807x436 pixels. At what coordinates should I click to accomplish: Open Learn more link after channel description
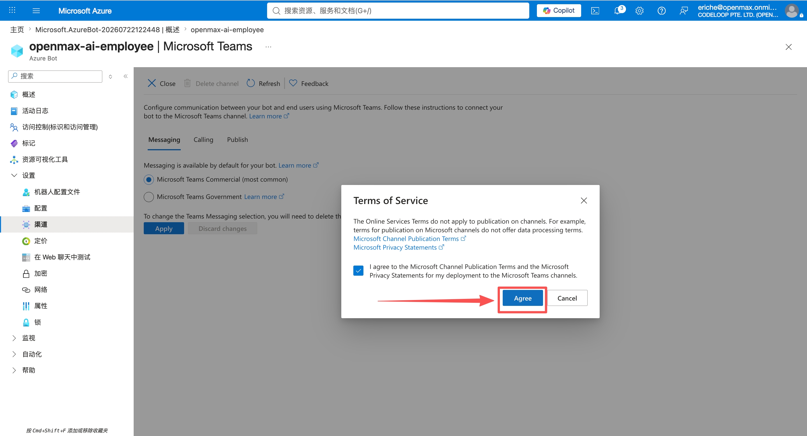click(269, 116)
